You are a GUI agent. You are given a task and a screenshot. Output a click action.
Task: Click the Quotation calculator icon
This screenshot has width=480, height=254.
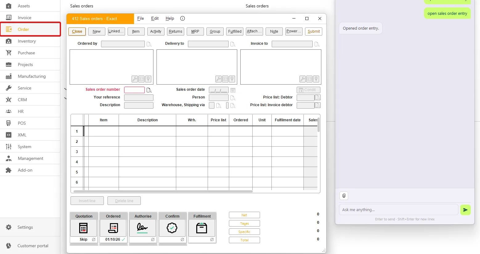[x=83, y=228]
